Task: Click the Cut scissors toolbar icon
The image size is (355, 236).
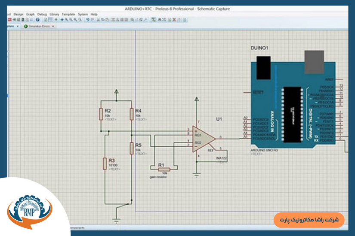Action: pyautogui.click(x=99, y=20)
